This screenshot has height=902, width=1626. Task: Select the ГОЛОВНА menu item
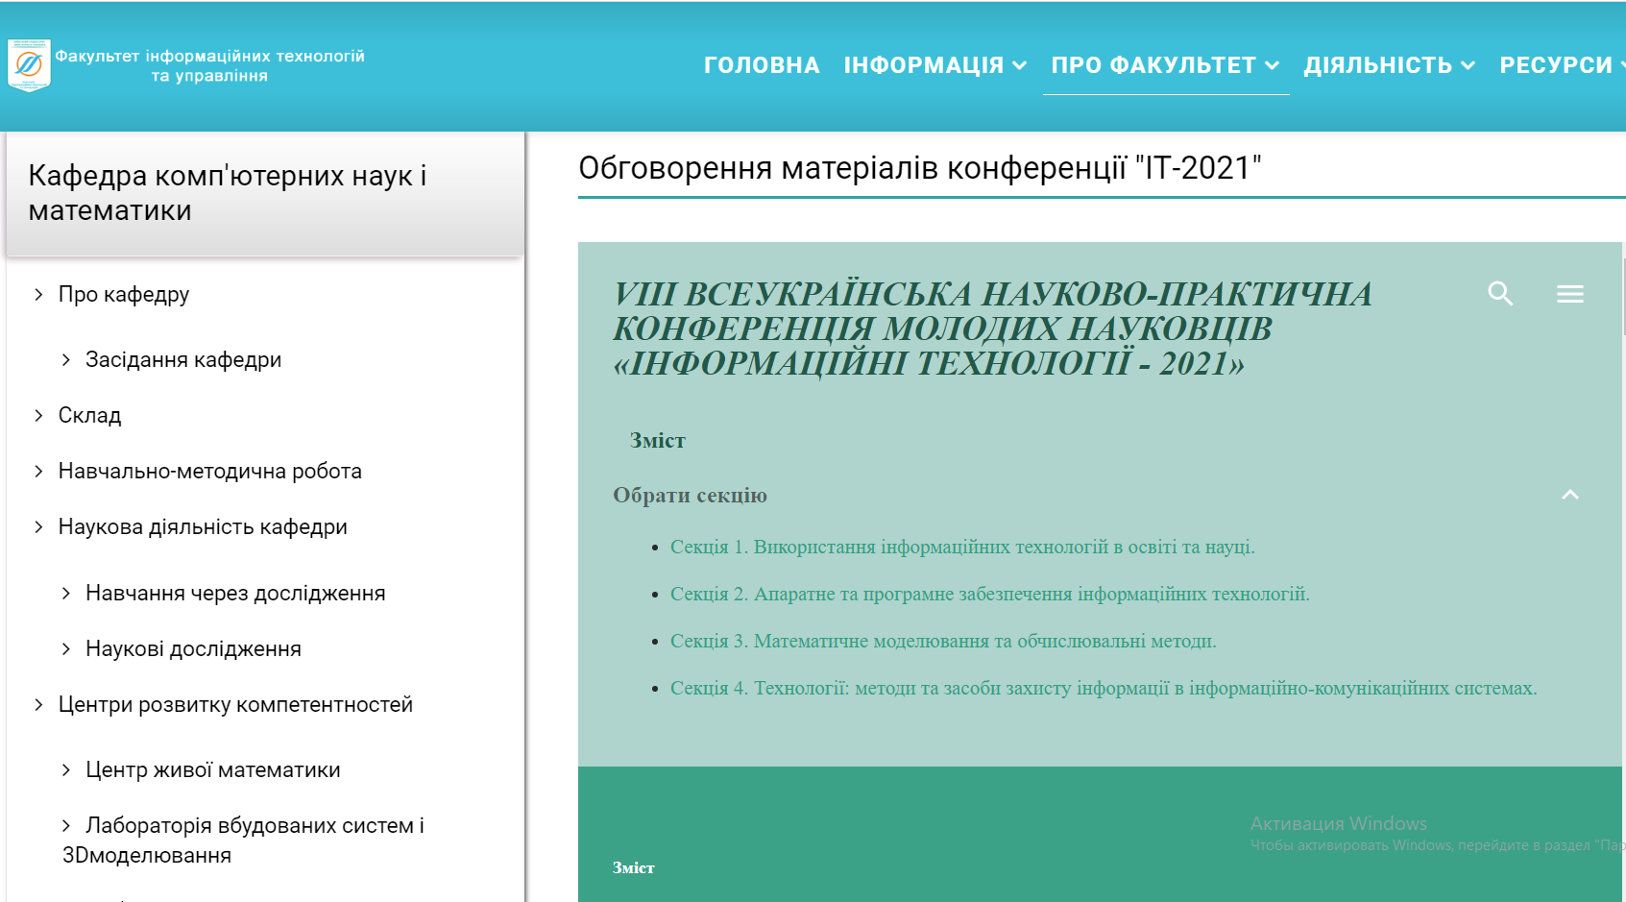point(762,63)
